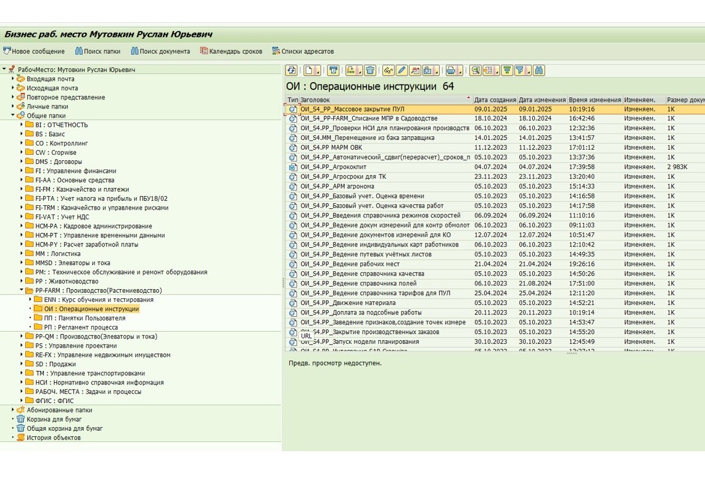
Task: Open Календарь сроков
Action: coord(231,51)
